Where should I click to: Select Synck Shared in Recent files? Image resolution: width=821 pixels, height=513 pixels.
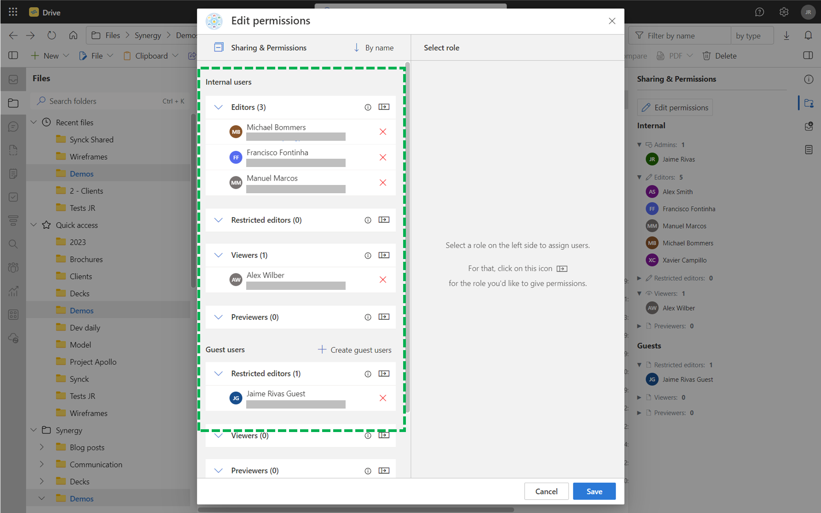[92, 139]
